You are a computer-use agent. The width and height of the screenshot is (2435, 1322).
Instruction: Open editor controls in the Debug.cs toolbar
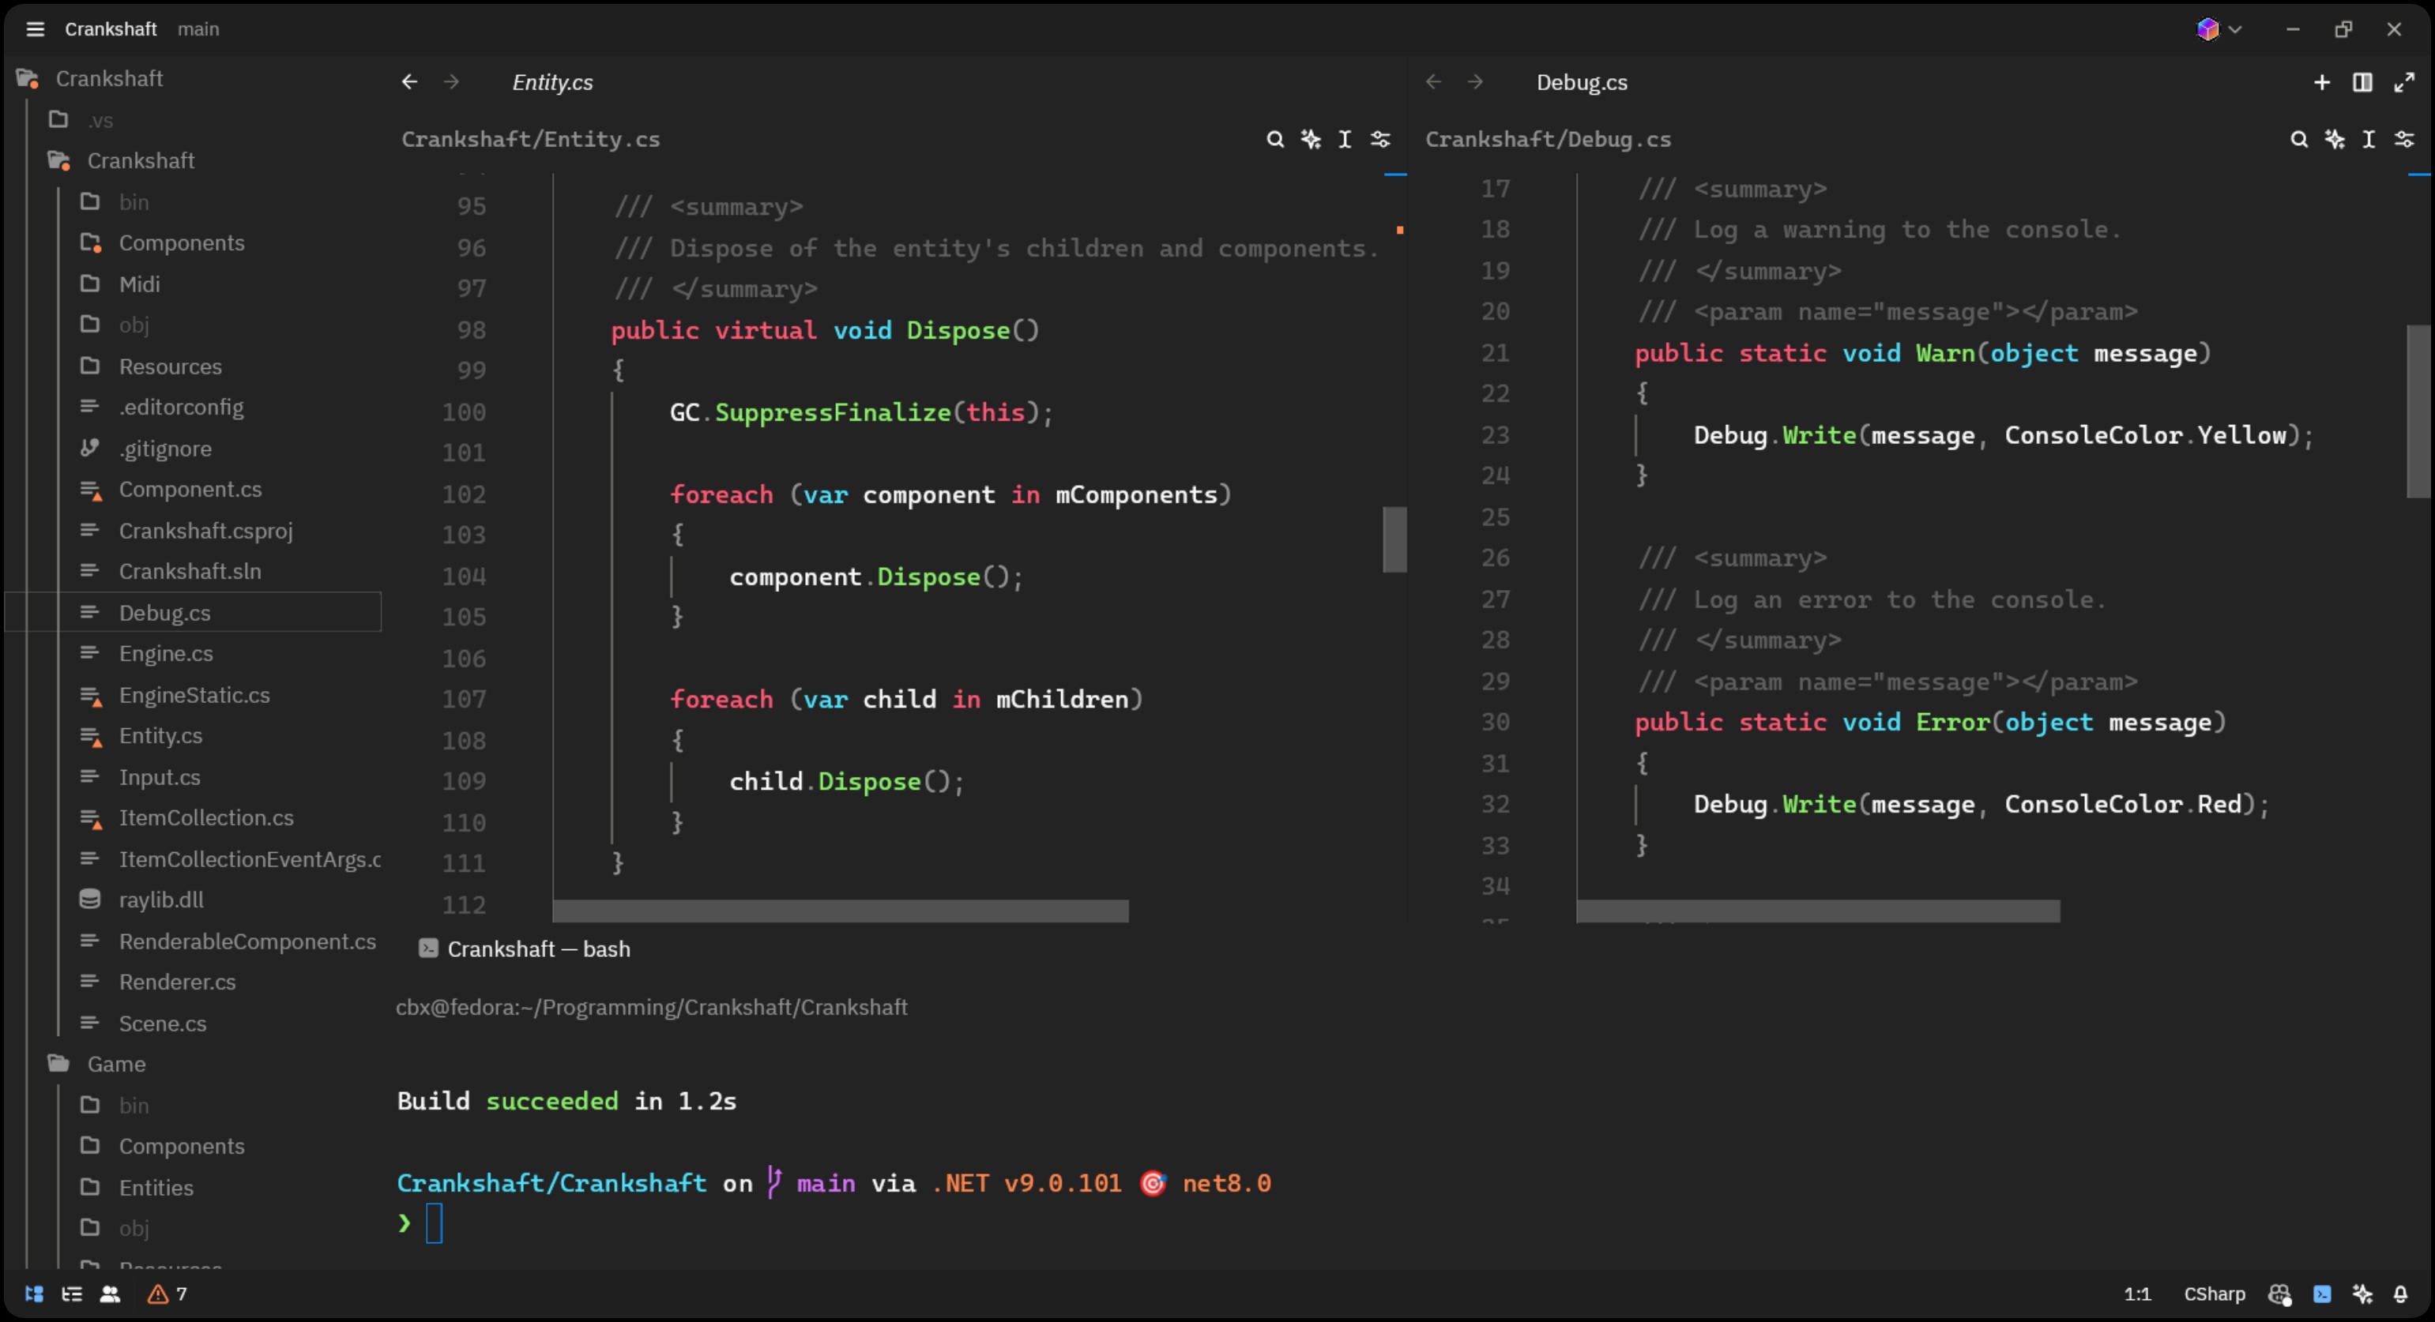tap(2404, 140)
